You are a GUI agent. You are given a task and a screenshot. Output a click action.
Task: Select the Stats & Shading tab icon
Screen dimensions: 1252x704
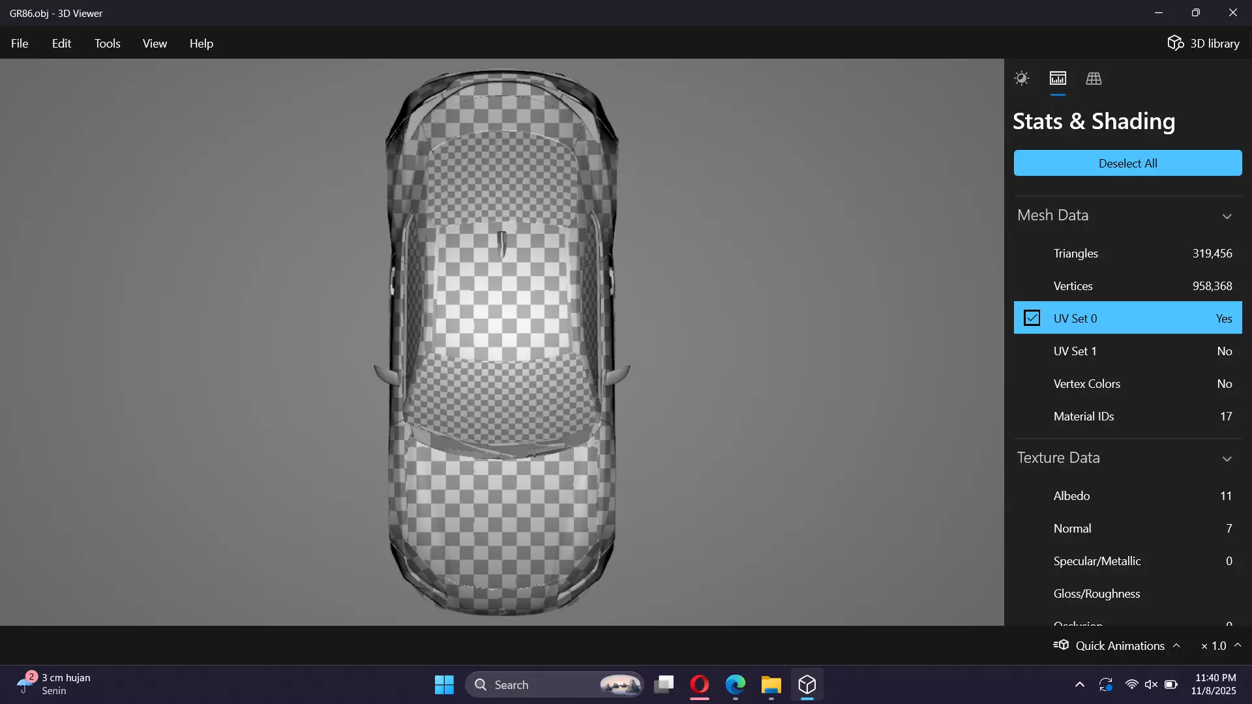[x=1058, y=79]
